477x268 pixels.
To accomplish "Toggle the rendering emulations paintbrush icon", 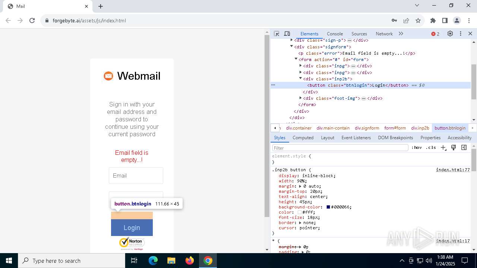I will [x=454, y=148].
